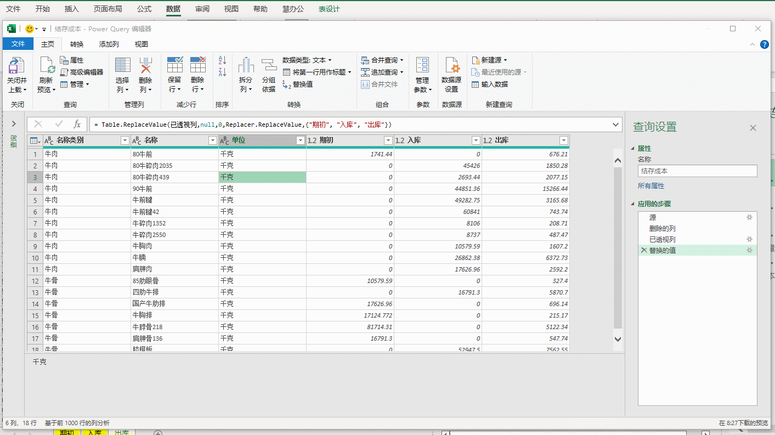Click the Close & Load icon
This screenshot has width=775, height=435.
[16, 66]
